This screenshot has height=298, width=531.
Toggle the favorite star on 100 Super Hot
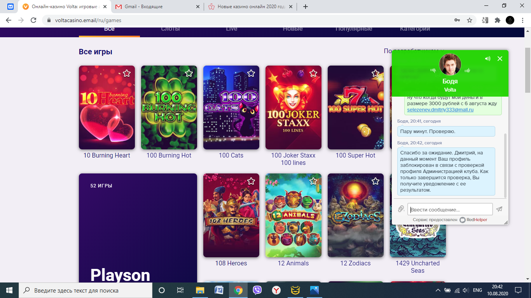[x=375, y=73]
